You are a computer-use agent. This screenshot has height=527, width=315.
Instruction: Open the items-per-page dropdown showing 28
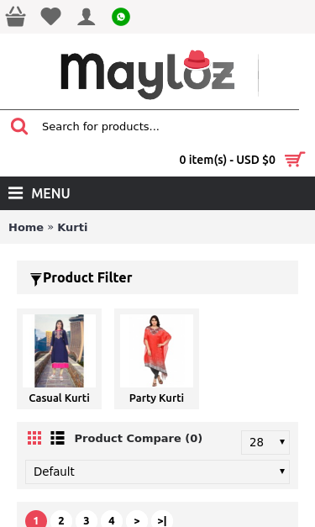265,442
